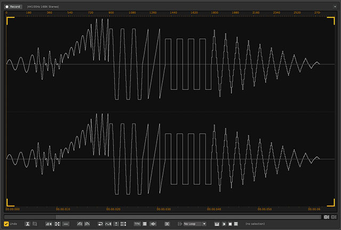Viewport: 341px width, 230px height.
Task: Click the 44100Hz 16Bit Stereo info text
Action: point(43,7)
